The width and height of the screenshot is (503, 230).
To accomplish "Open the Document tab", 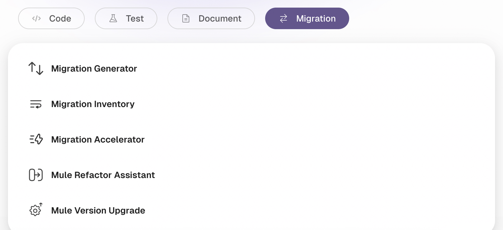I will [211, 18].
